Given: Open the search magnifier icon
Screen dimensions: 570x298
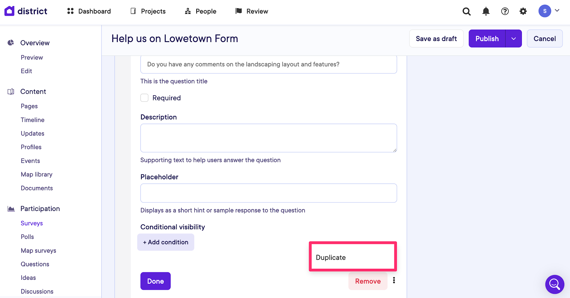Looking at the screenshot, I should point(466,11).
